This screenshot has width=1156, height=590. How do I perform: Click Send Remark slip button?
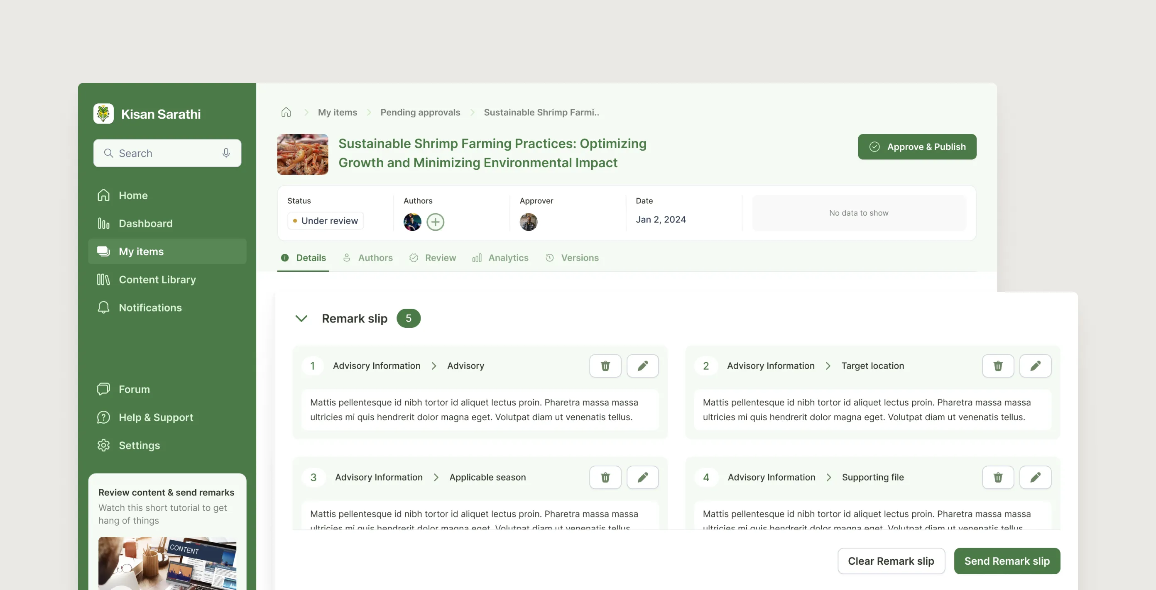coord(1007,561)
